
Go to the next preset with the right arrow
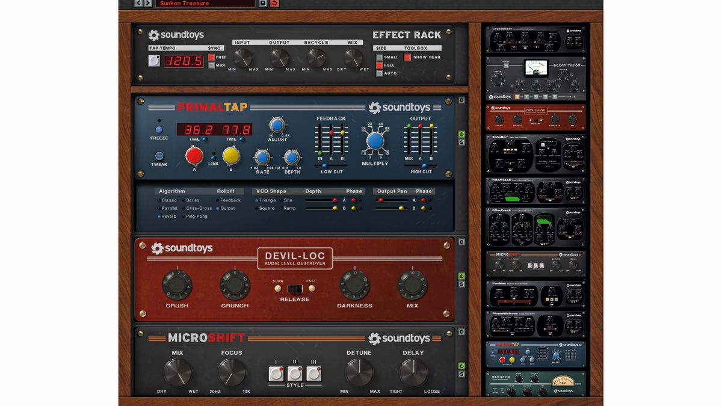click(x=147, y=4)
